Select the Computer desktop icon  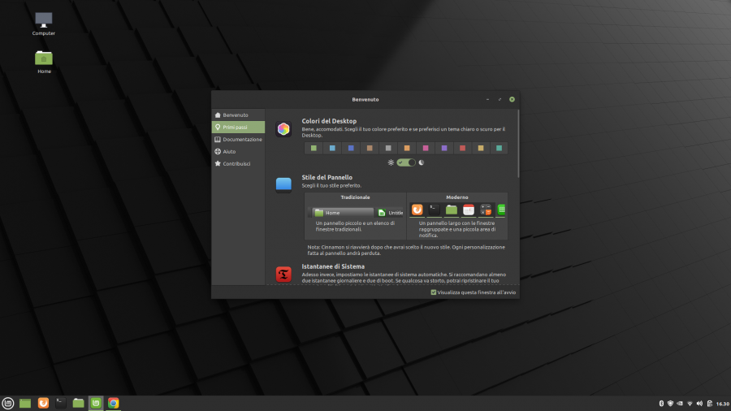[44, 24]
